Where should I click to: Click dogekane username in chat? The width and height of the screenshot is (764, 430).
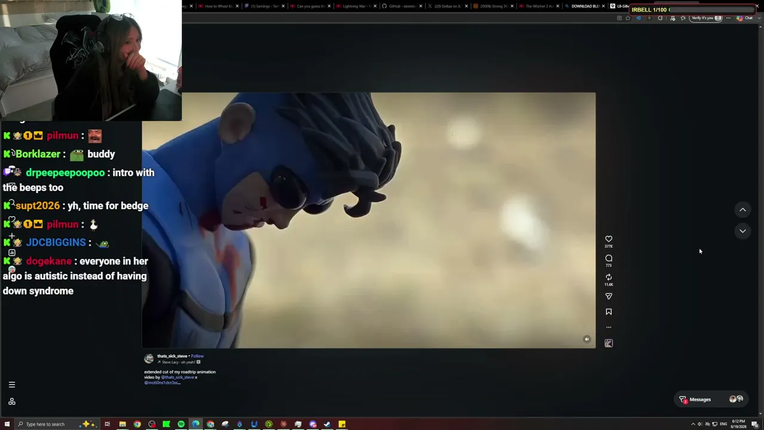pos(49,261)
